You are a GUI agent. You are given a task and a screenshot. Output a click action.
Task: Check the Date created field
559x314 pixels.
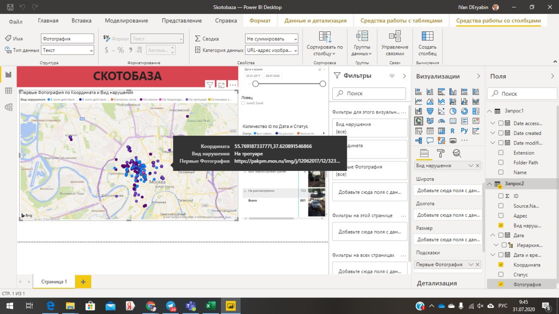(x=501, y=133)
